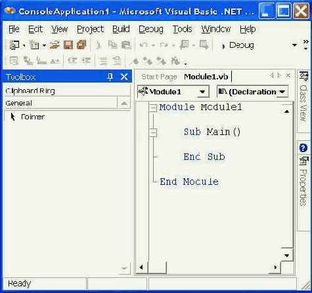The height and width of the screenshot is (293, 312).
Task: Click the Open File folder icon
Action: tap(55, 45)
